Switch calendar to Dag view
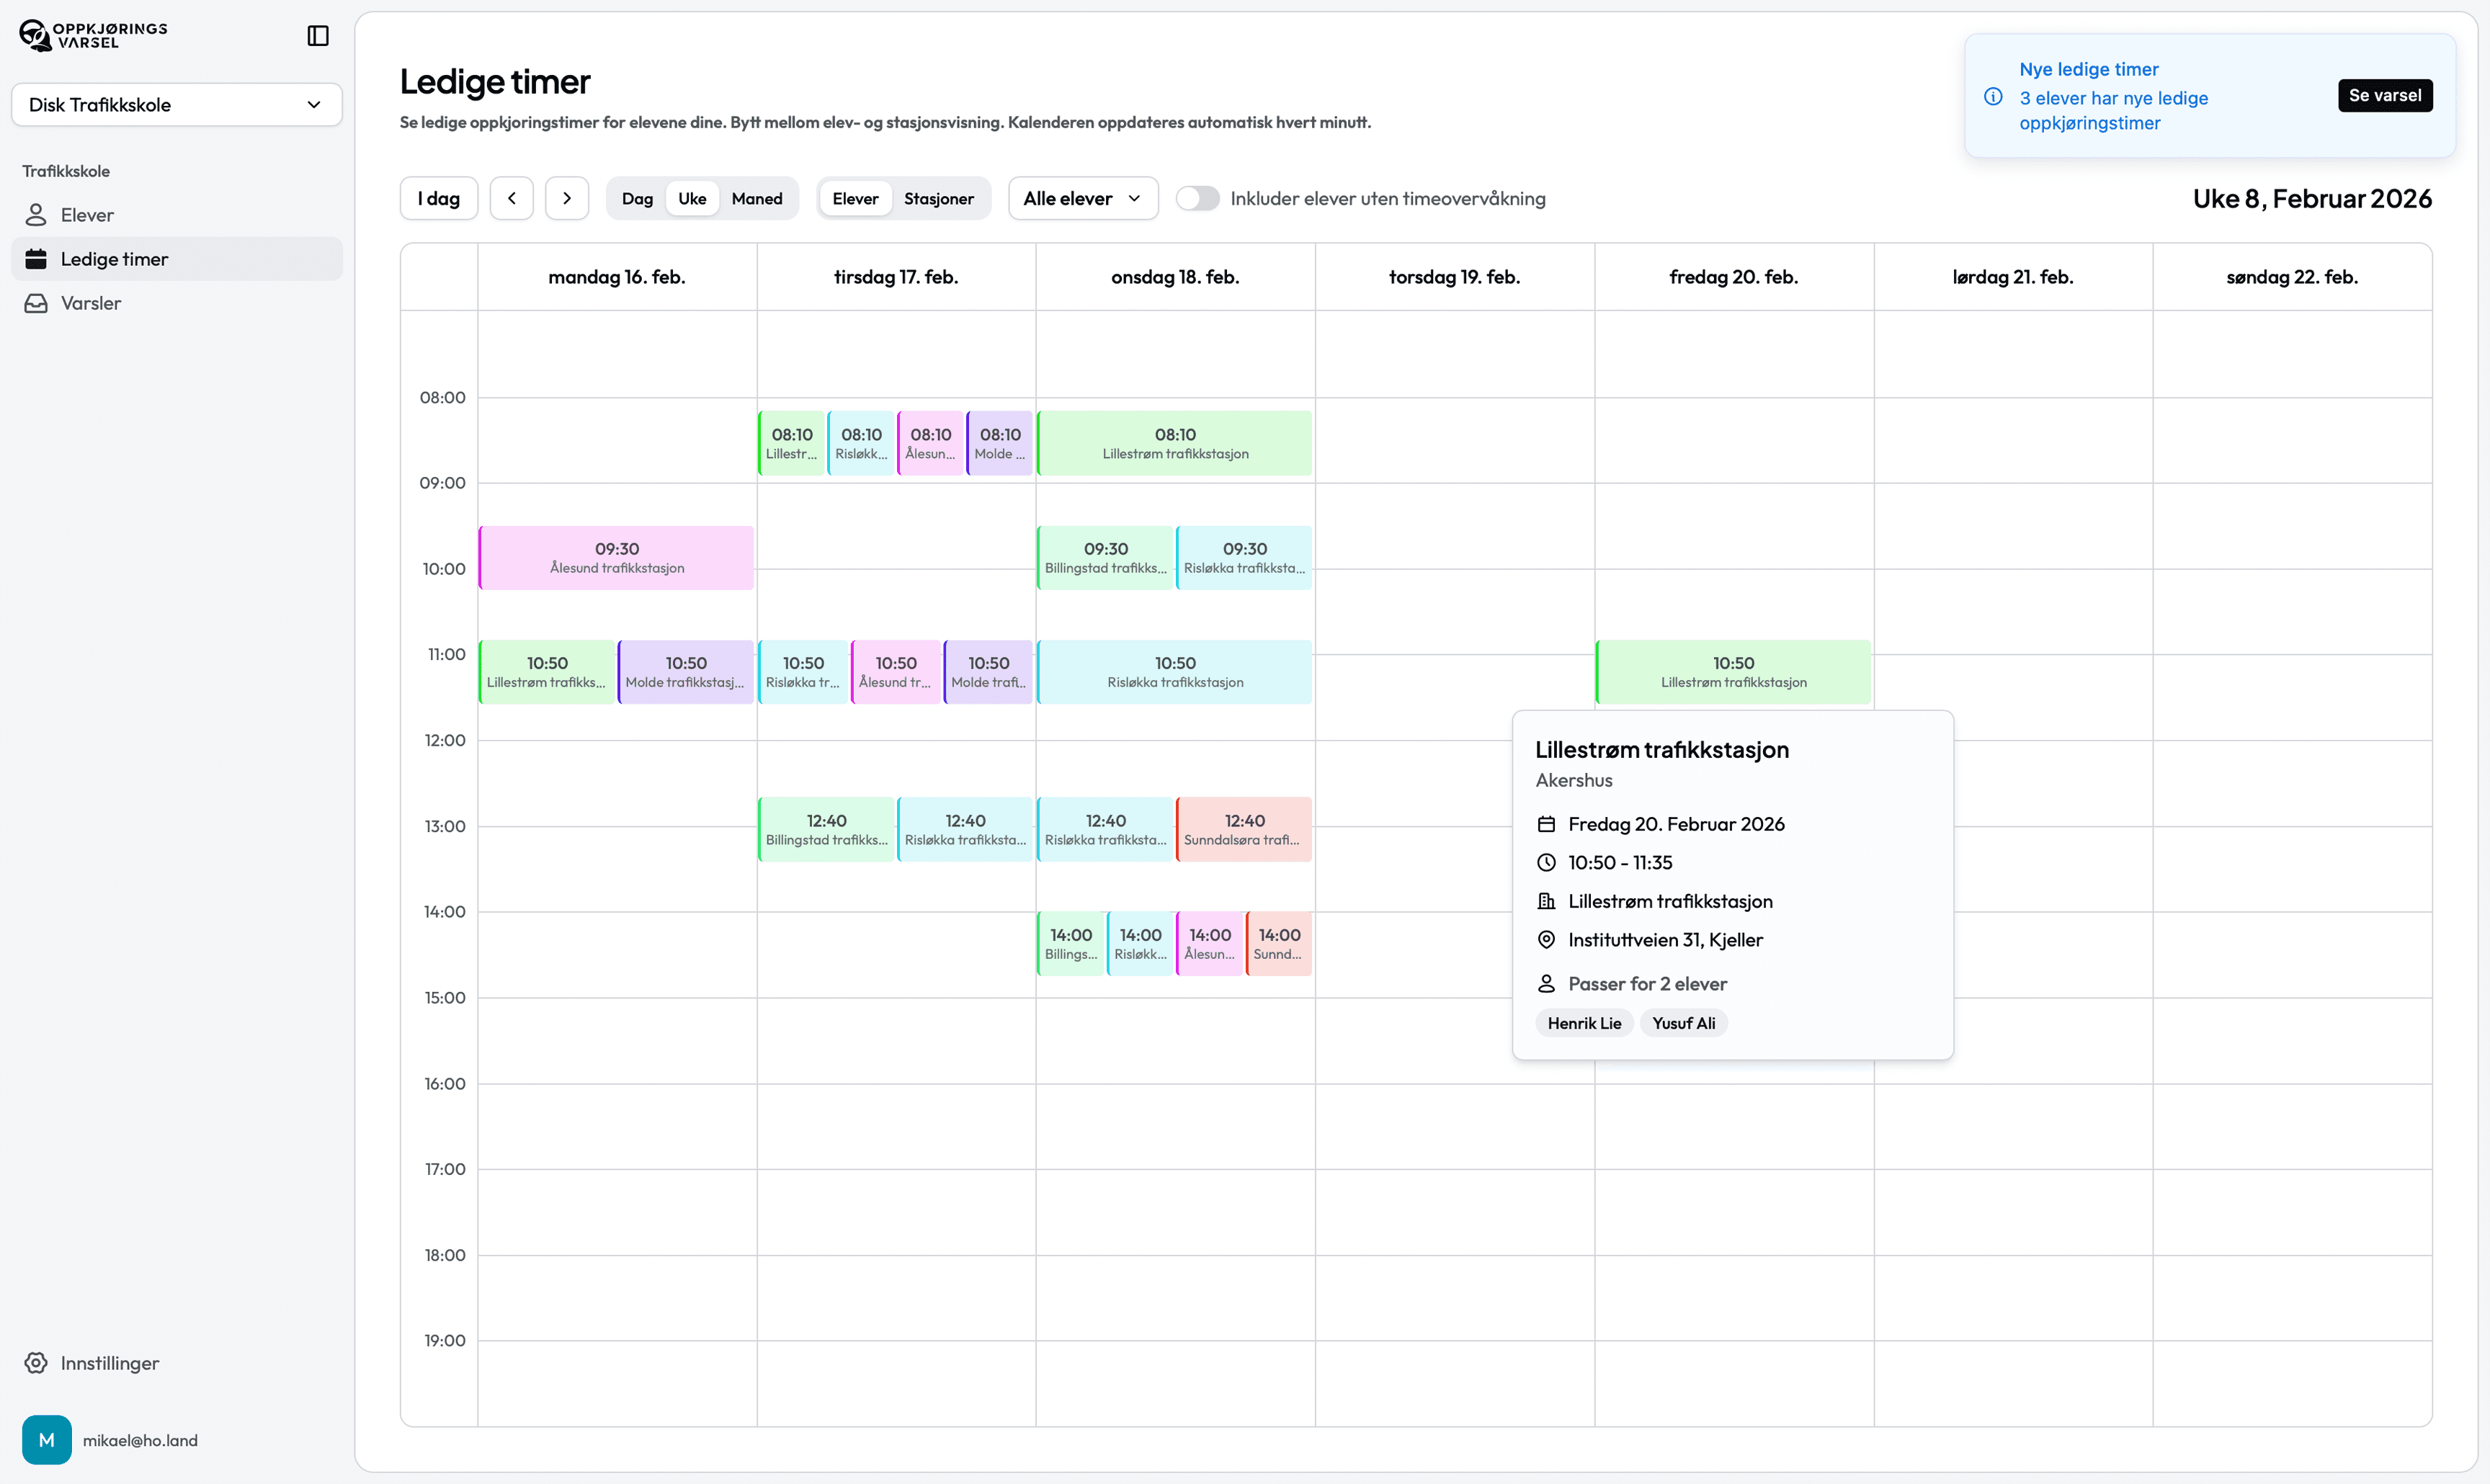Viewport: 2490px width, 1484px height. [x=637, y=198]
